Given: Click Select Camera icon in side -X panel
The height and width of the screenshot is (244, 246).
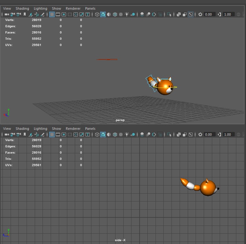Looking at the screenshot, I should pos(7,135).
